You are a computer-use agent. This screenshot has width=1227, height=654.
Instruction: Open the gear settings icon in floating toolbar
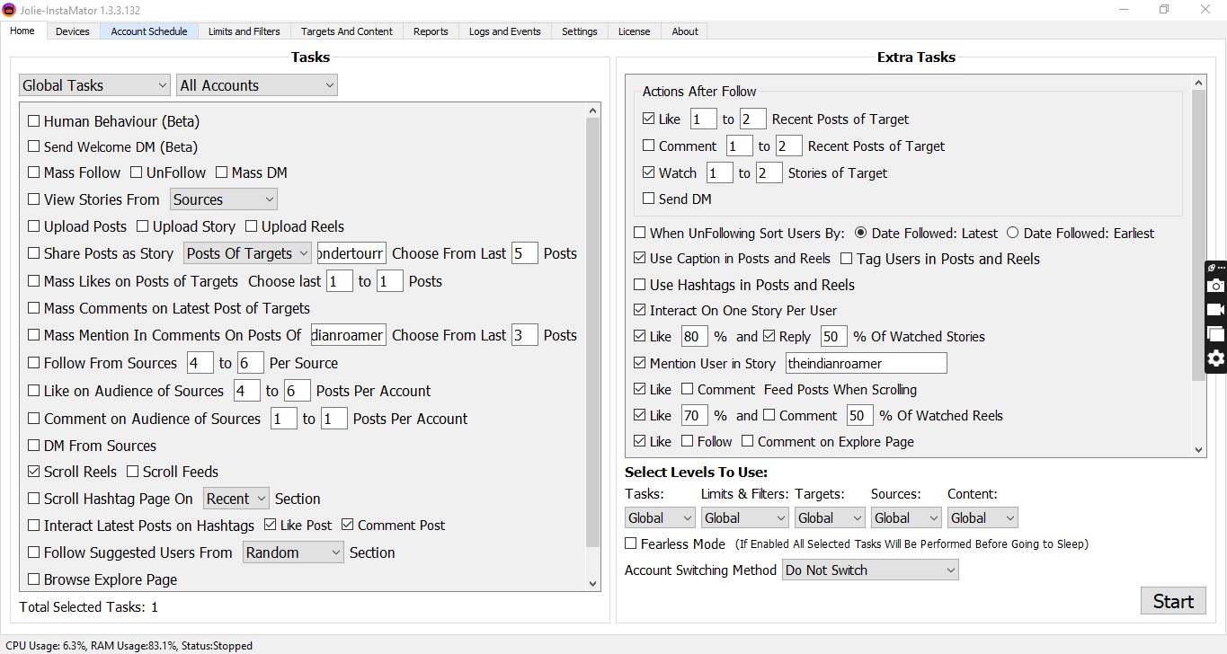click(x=1215, y=358)
